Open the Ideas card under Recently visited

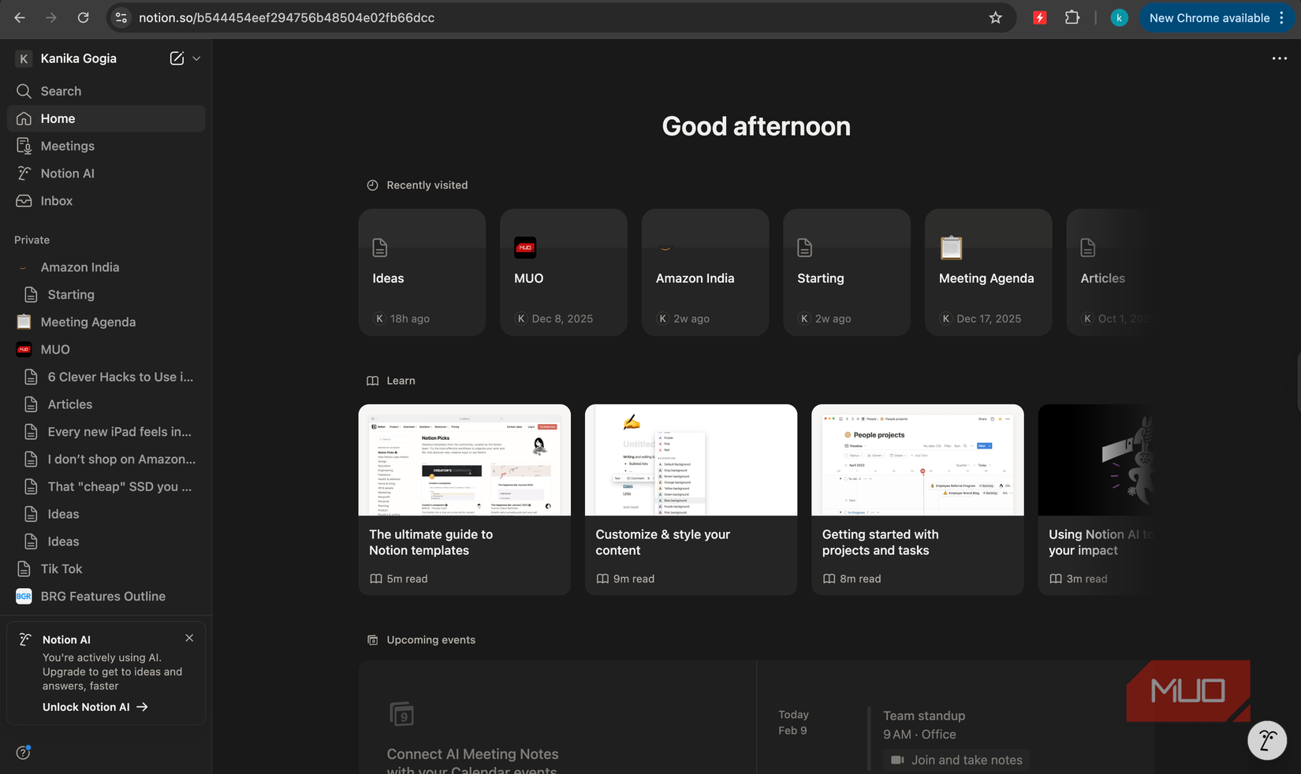(x=422, y=272)
